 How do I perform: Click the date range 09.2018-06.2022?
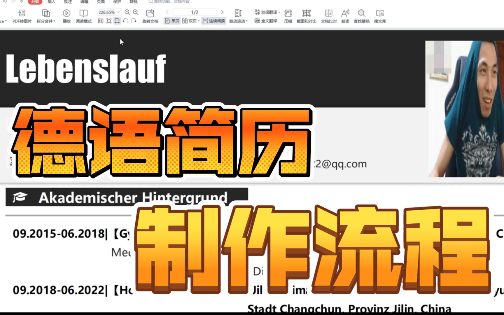coord(59,290)
